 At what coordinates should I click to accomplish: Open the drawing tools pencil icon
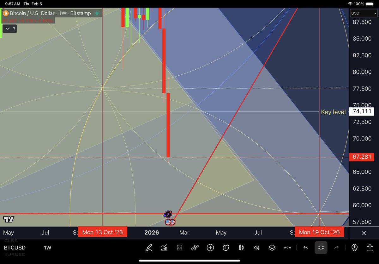pyautogui.click(x=149, y=248)
